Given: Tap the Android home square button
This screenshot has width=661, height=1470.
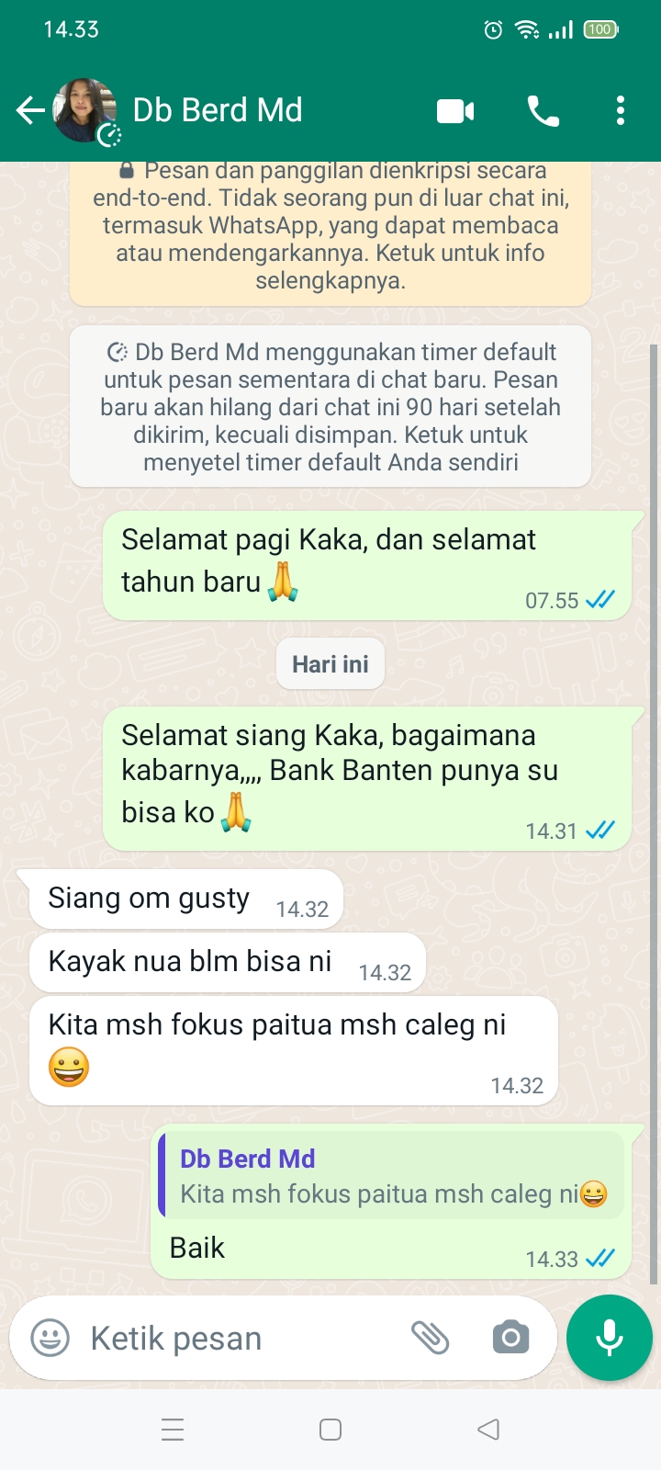Looking at the screenshot, I should point(330,1430).
